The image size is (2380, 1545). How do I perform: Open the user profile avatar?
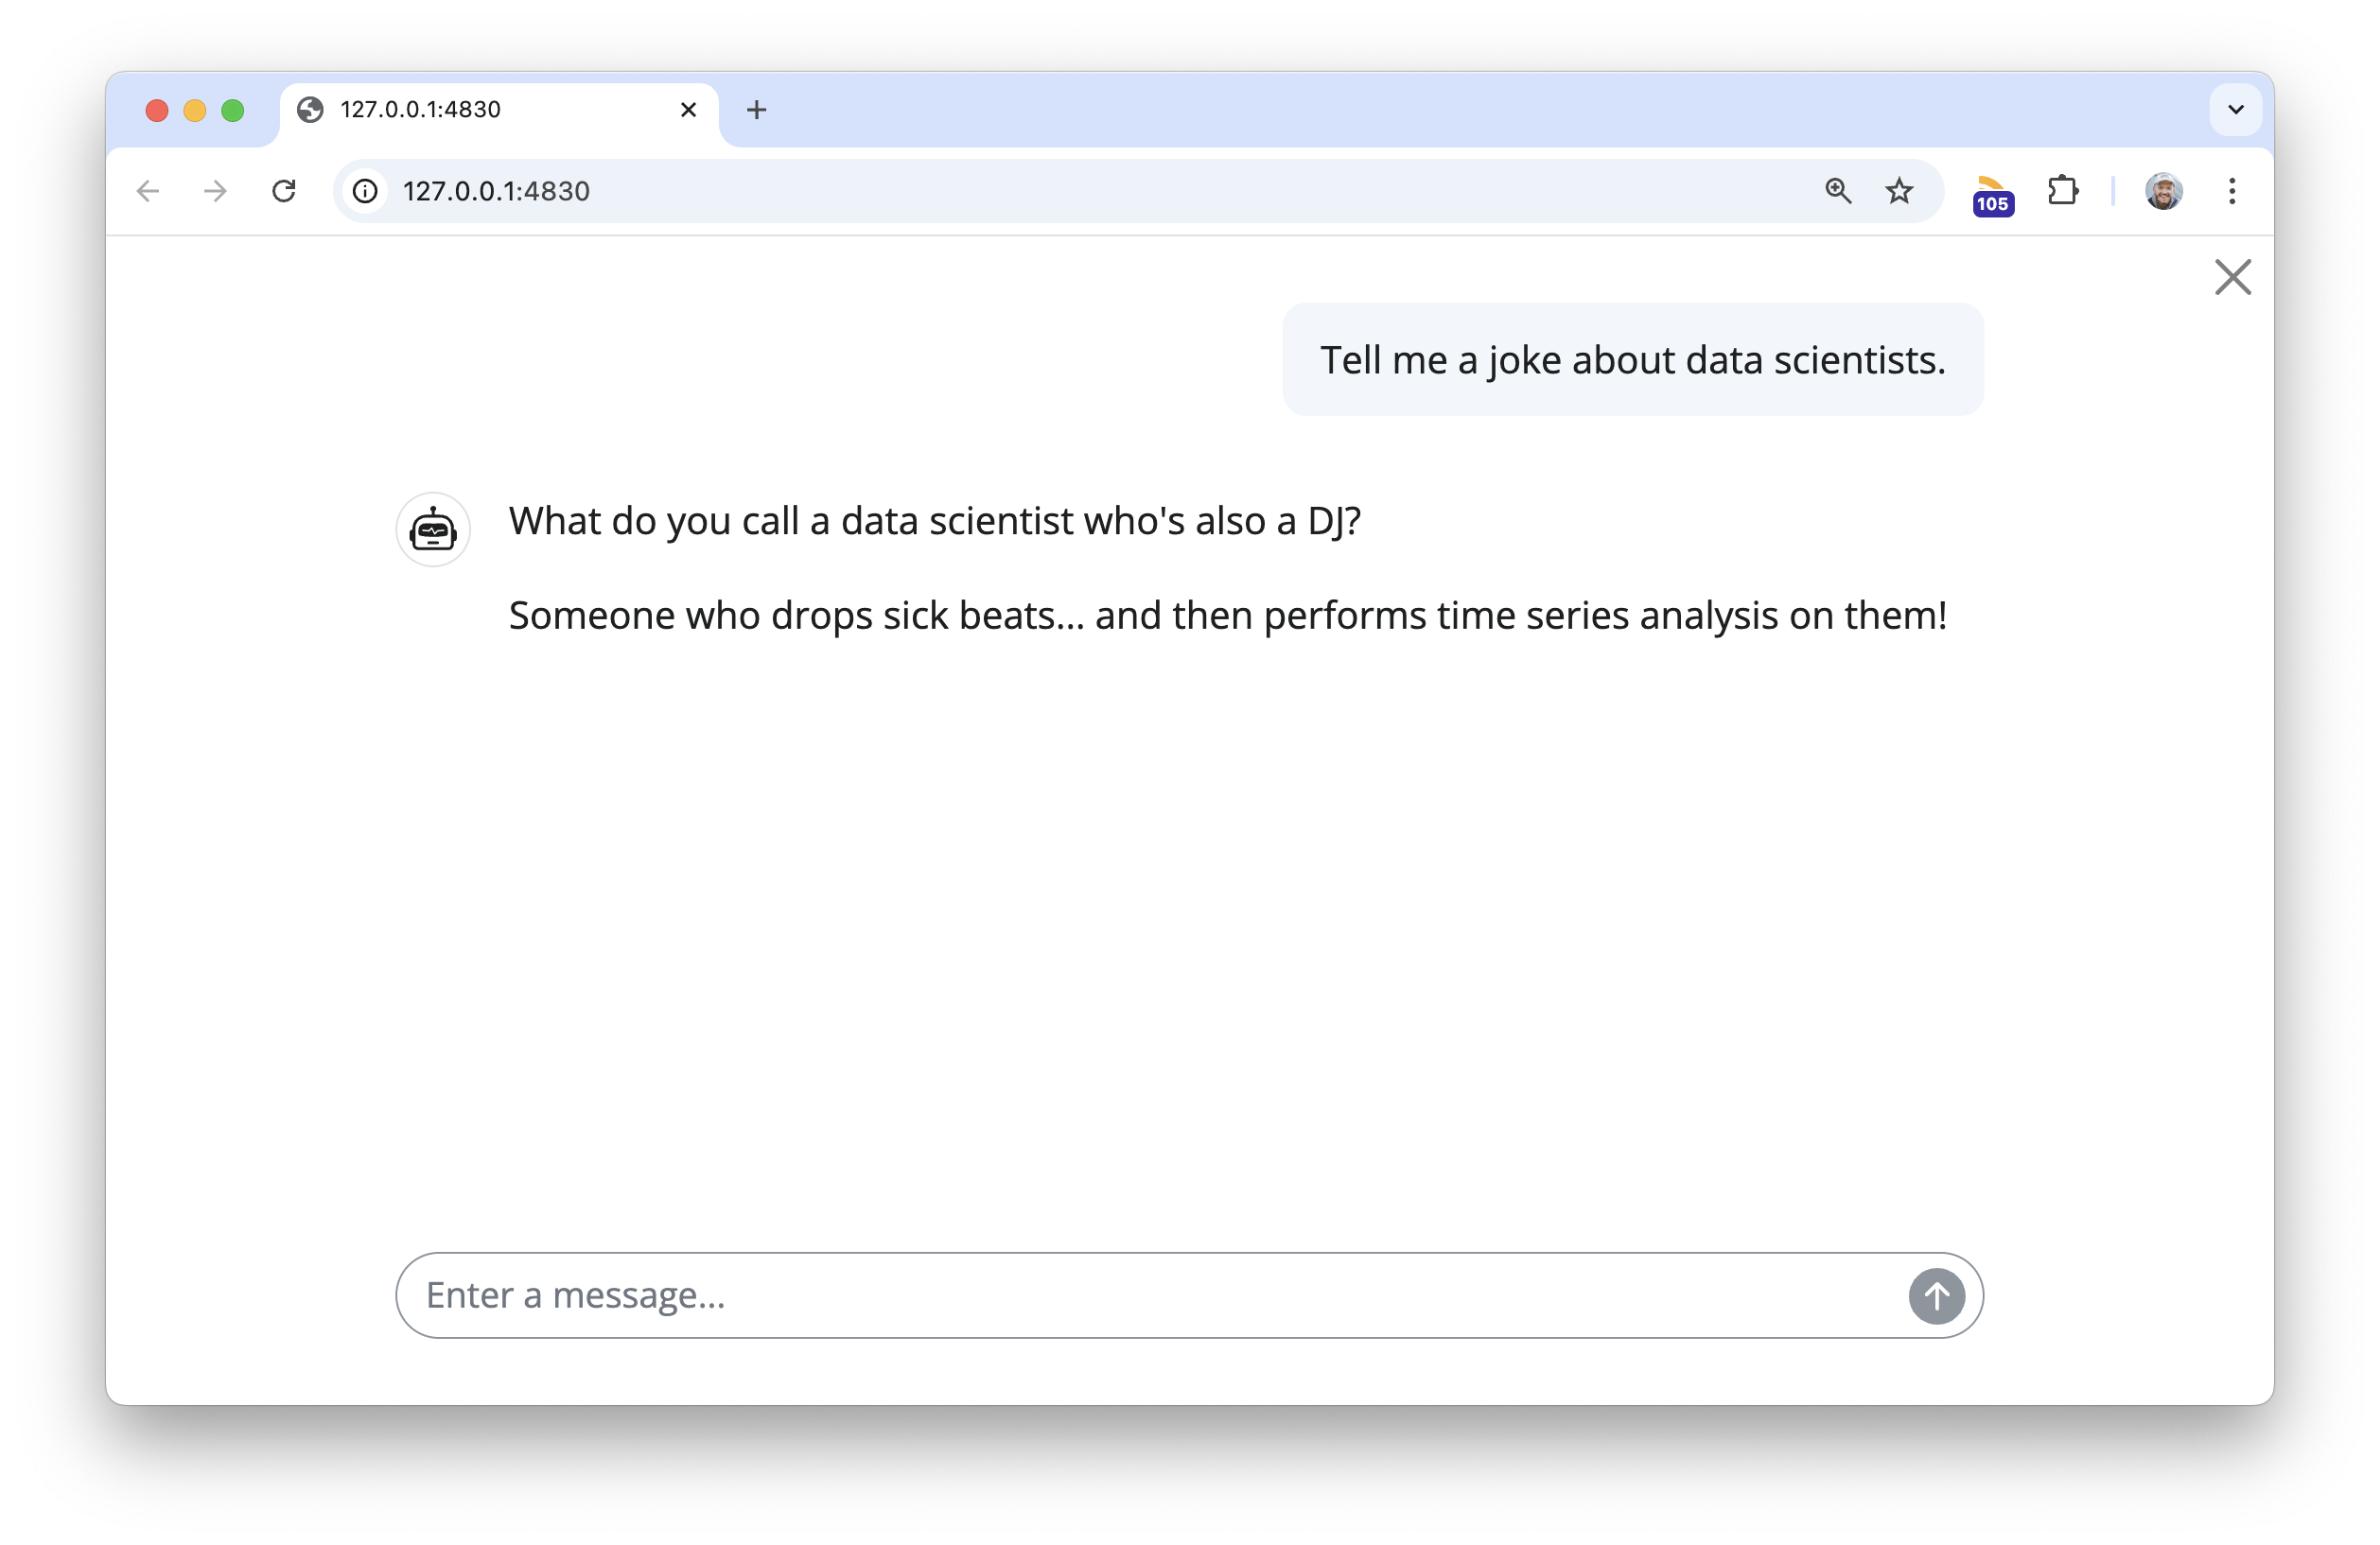(x=2163, y=191)
